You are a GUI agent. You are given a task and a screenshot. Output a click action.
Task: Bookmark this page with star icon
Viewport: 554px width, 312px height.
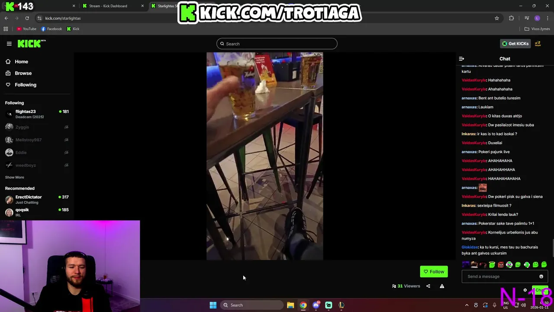[497, 18]
